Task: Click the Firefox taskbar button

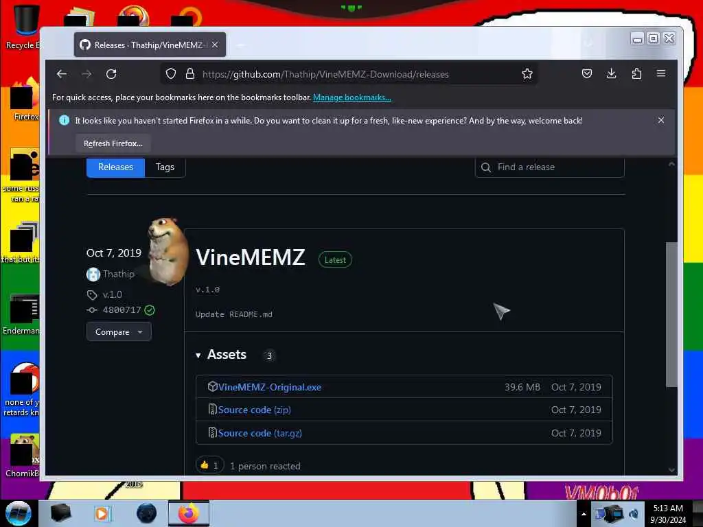Action: pos(189,513)
